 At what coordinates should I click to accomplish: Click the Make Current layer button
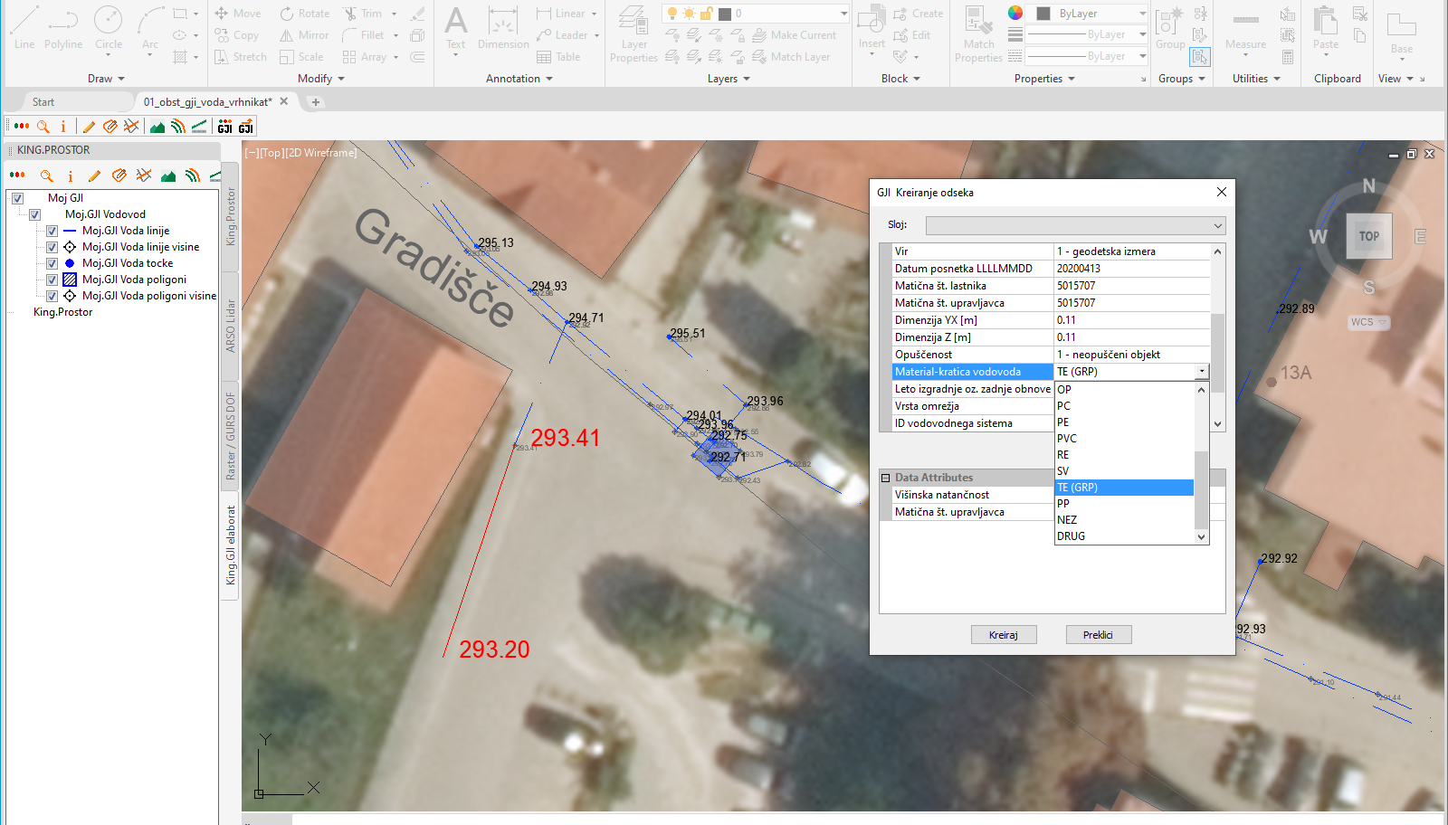click(795, 35)
